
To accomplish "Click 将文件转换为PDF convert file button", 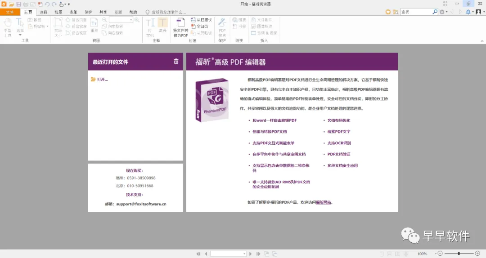I will (x=181, y=27).
